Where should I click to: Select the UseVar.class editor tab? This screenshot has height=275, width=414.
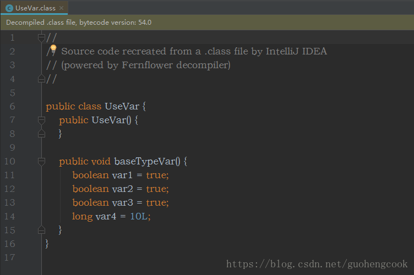[34, 8]
